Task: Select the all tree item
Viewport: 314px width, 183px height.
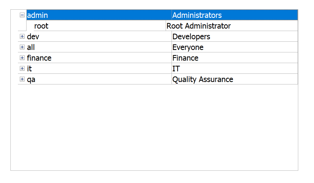Action: pyautogui.click(x=31, y=47)
